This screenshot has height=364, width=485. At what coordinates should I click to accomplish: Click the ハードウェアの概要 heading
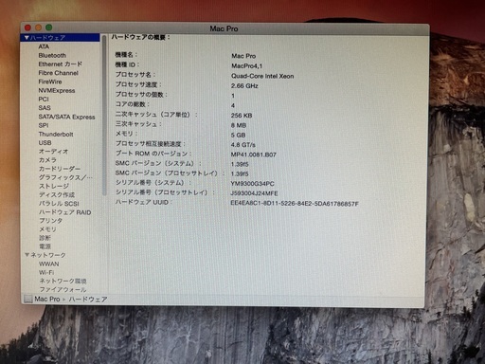coord(141,37)
